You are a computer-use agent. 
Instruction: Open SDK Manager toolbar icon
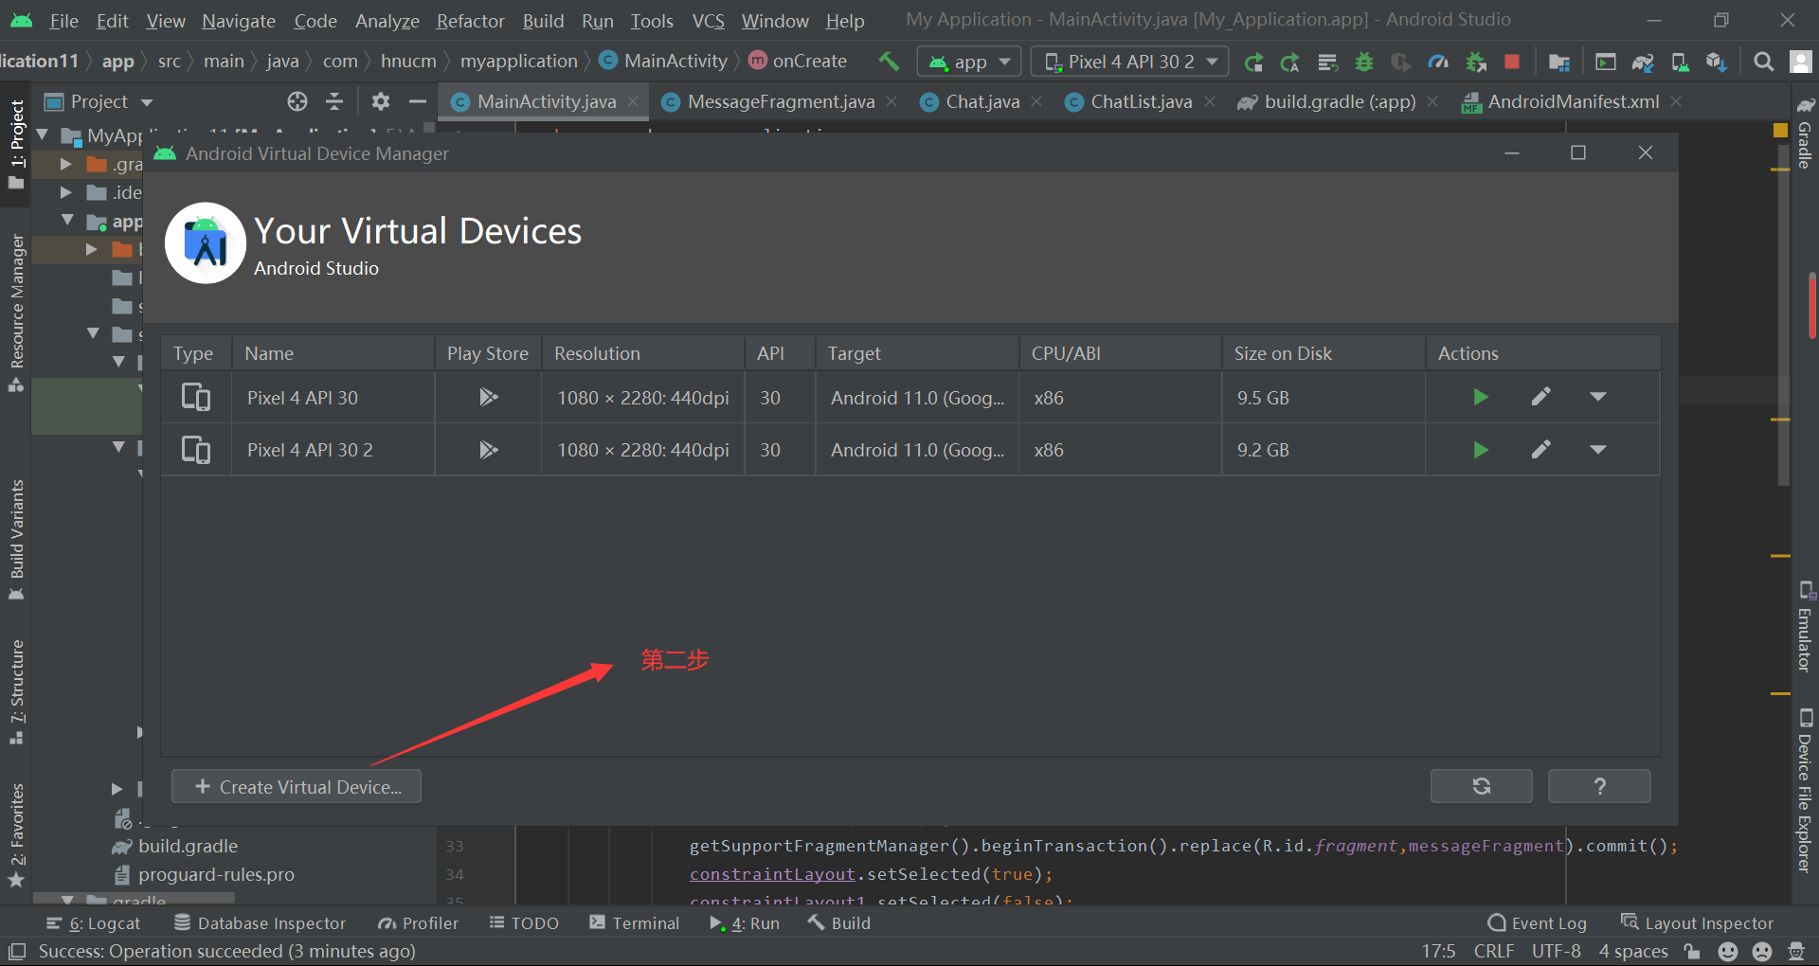click(1716, 63)
